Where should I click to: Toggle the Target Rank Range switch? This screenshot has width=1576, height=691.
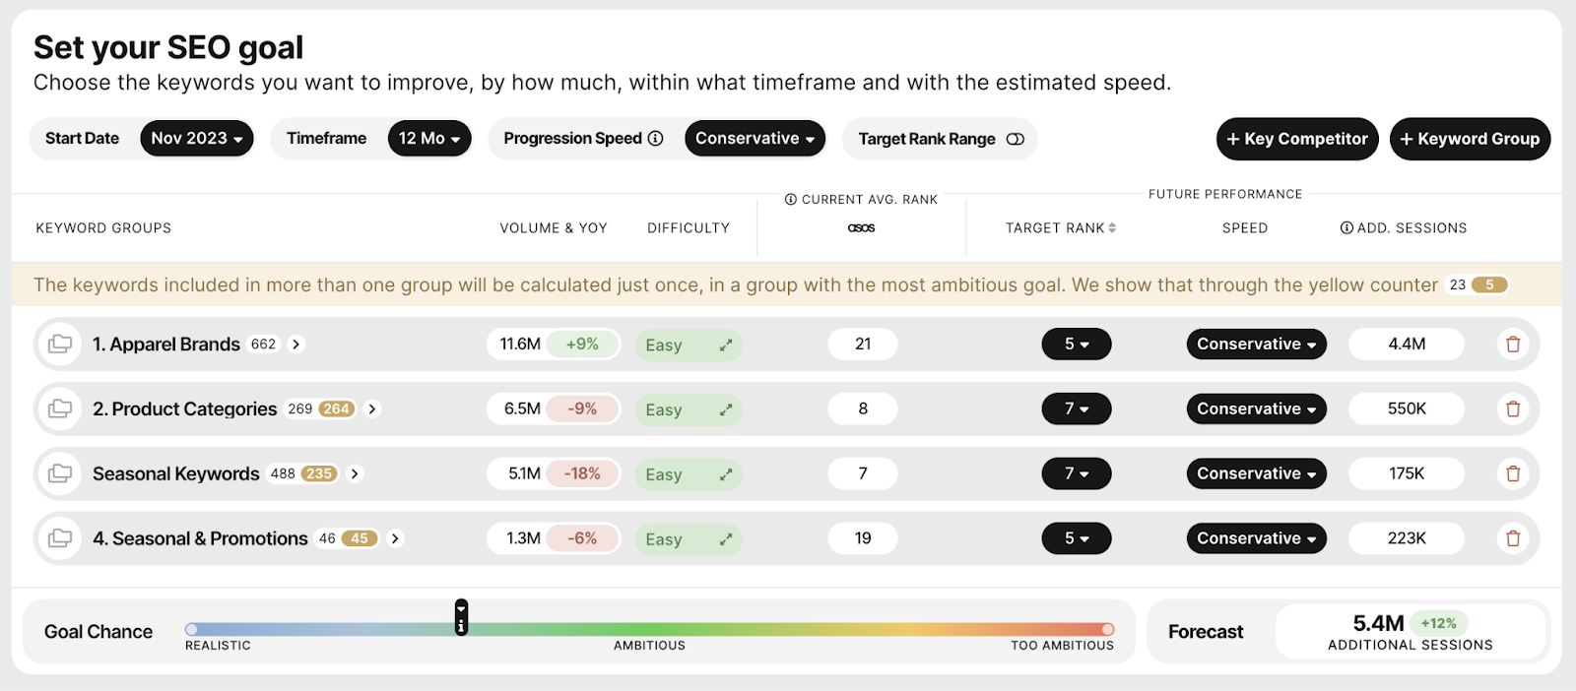[x=1015, y=140]
